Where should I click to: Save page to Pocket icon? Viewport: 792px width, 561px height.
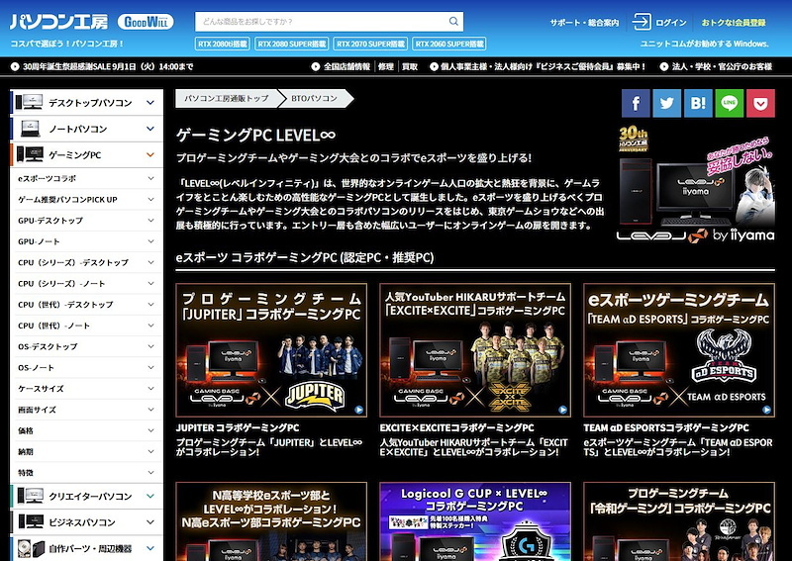pyautogui.click(x=760, y=103)
